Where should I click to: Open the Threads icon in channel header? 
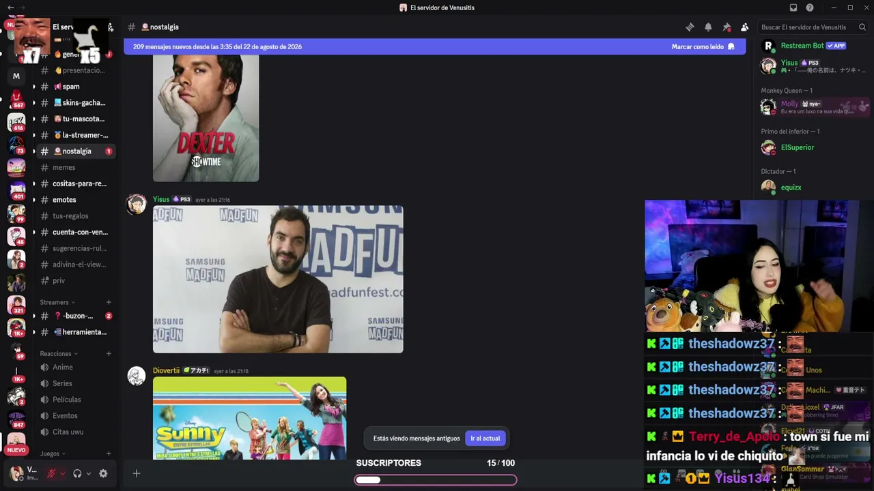(690, 27)
